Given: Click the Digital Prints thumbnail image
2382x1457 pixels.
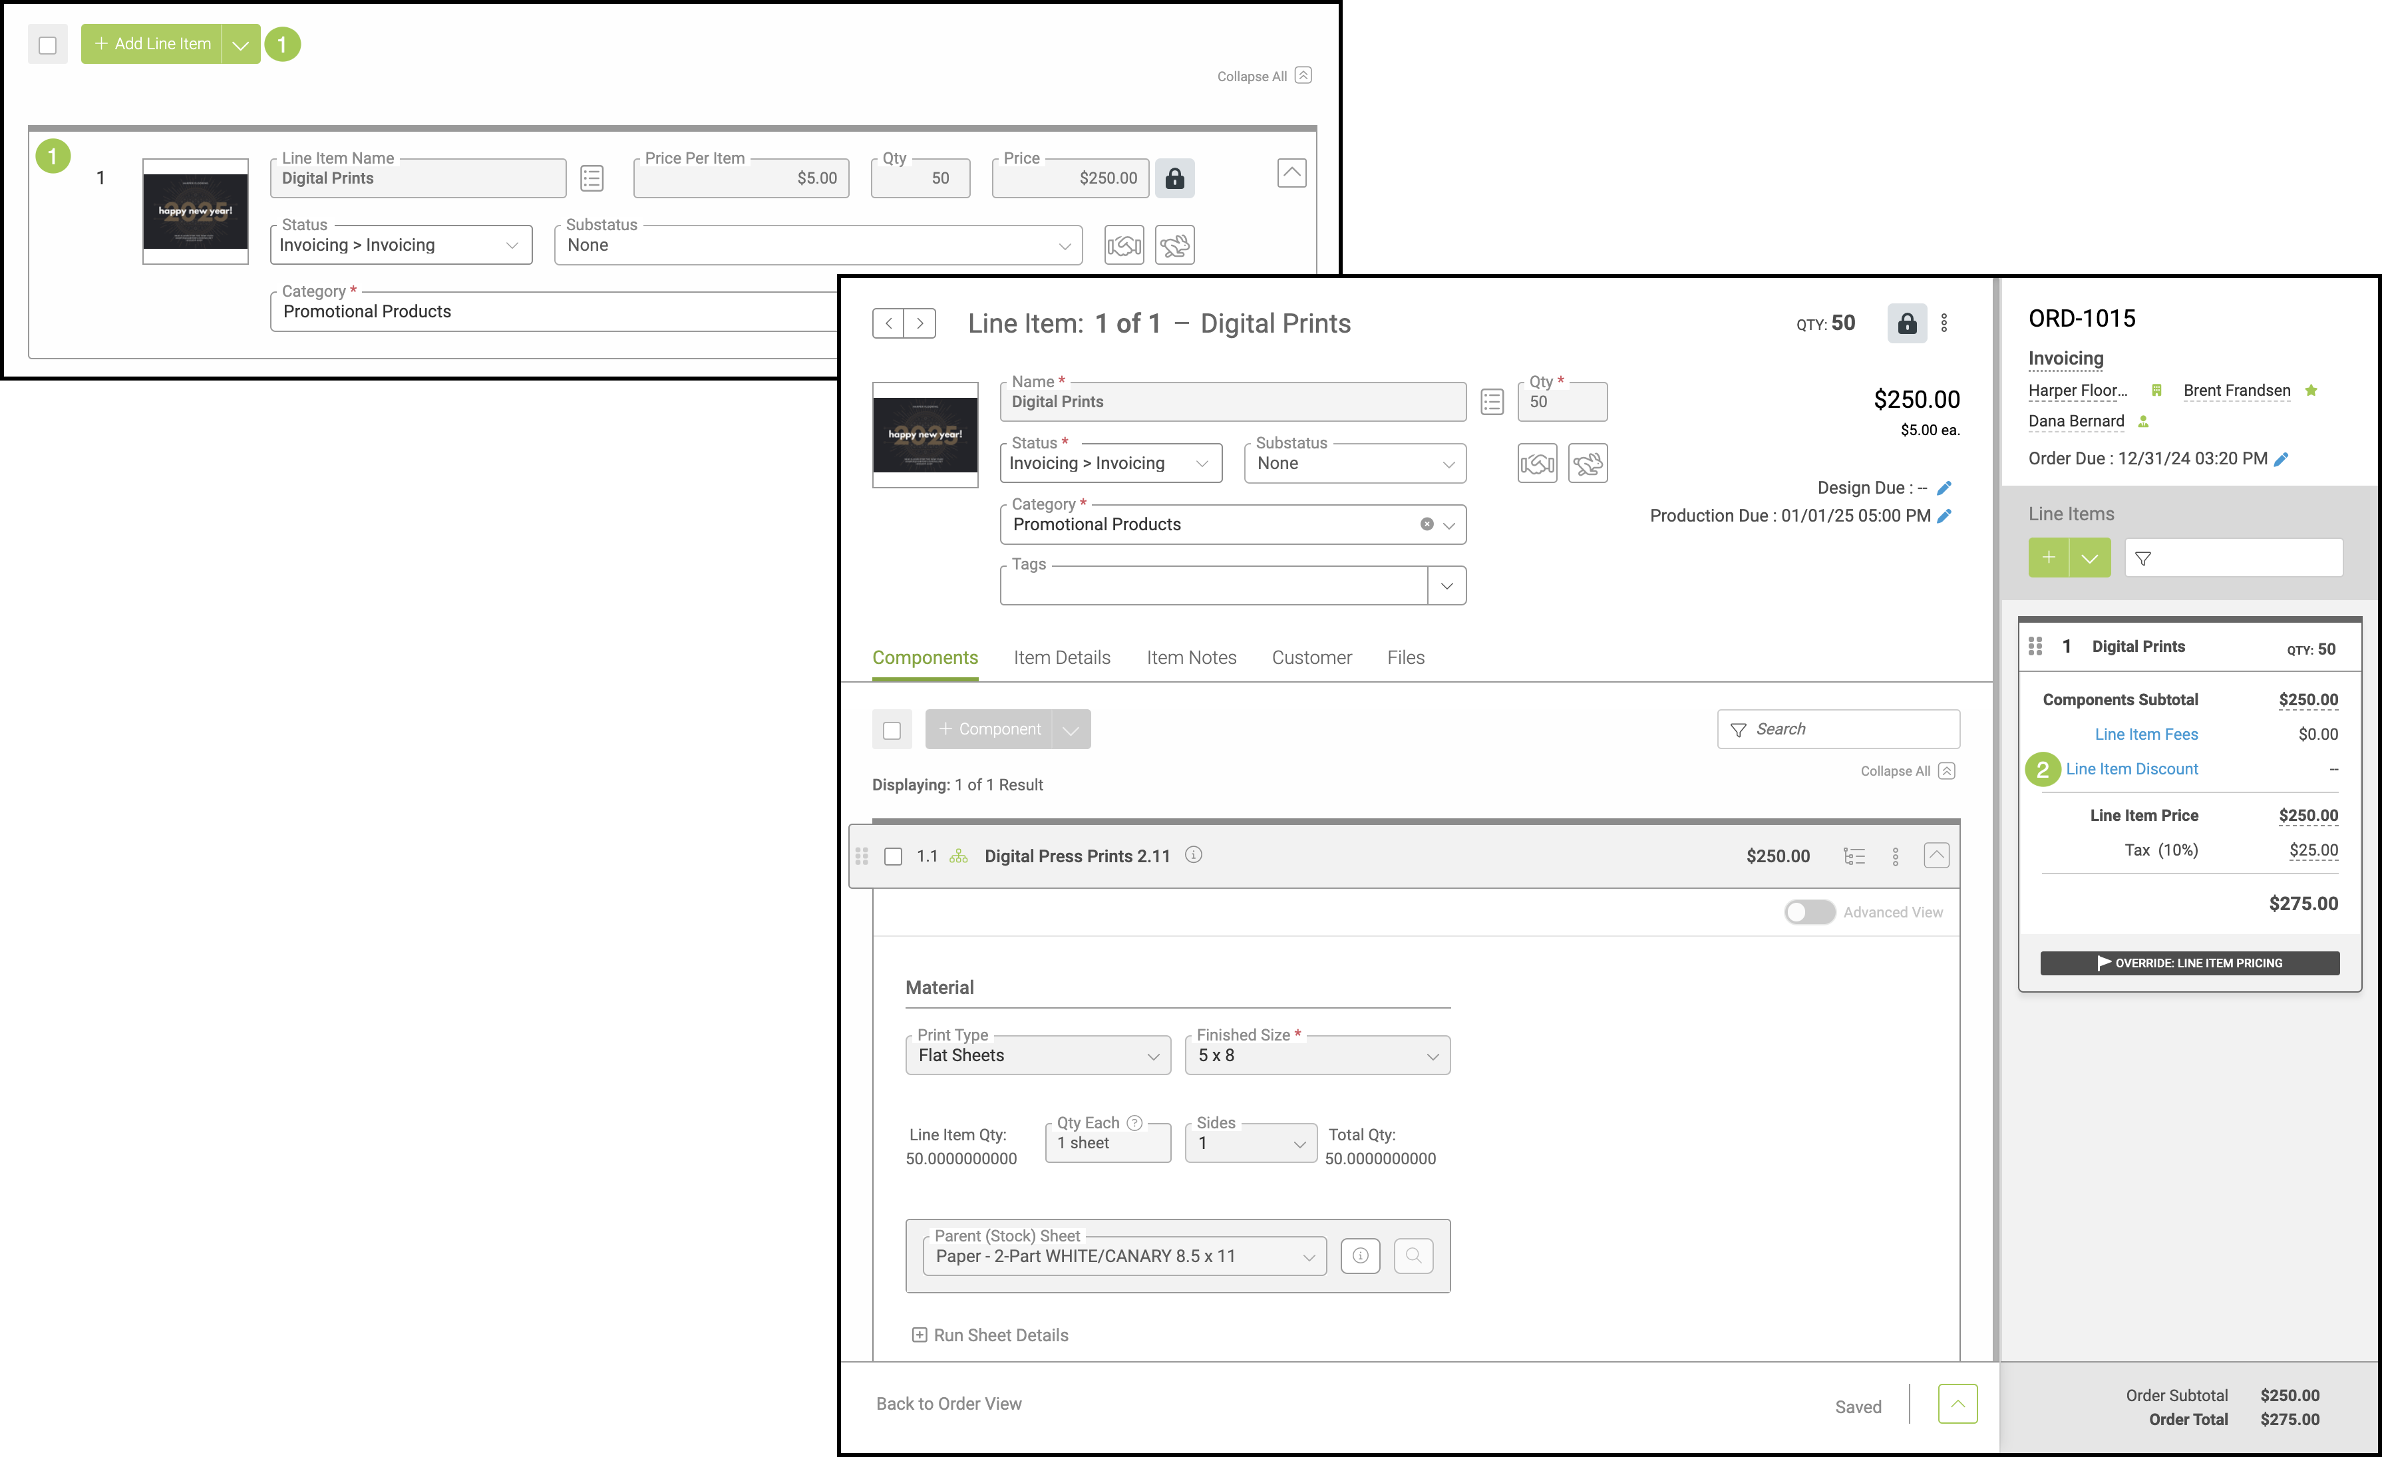Looking at the screenshot, I should coord(924,435).
